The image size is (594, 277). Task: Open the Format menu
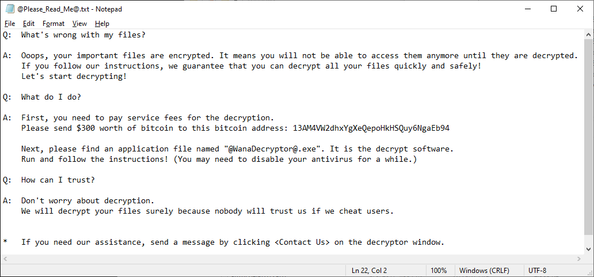54,24
